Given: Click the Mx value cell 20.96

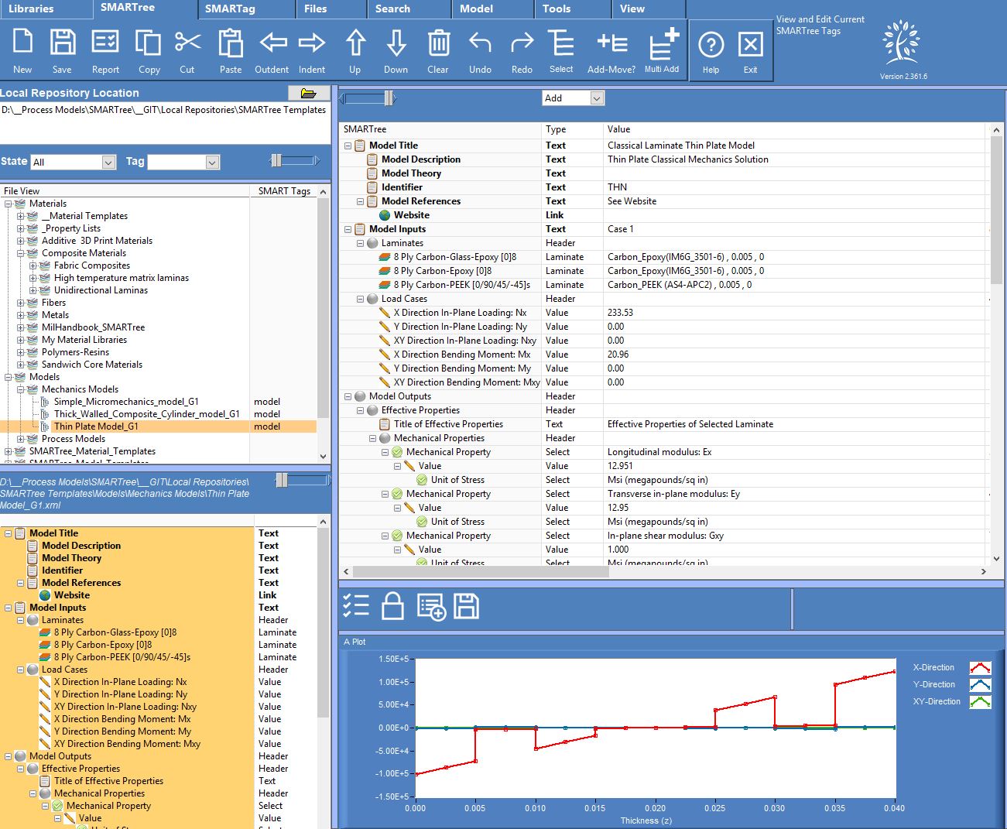Looking at the screenshot, I should coord(796,355).
